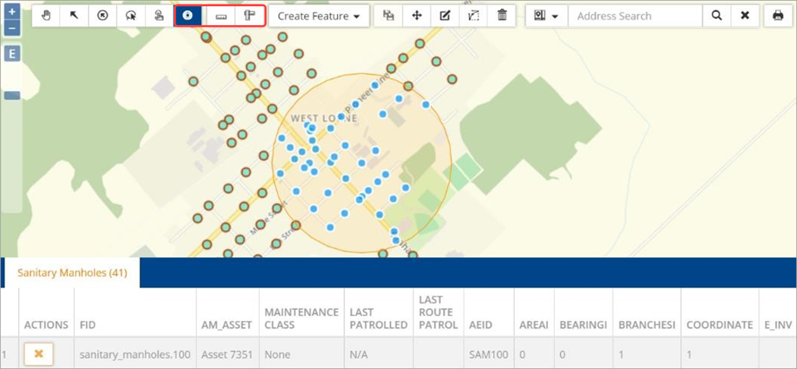
Task: Select the measure ruler tool
Action: pyautogui.click(x=221, y=16)
